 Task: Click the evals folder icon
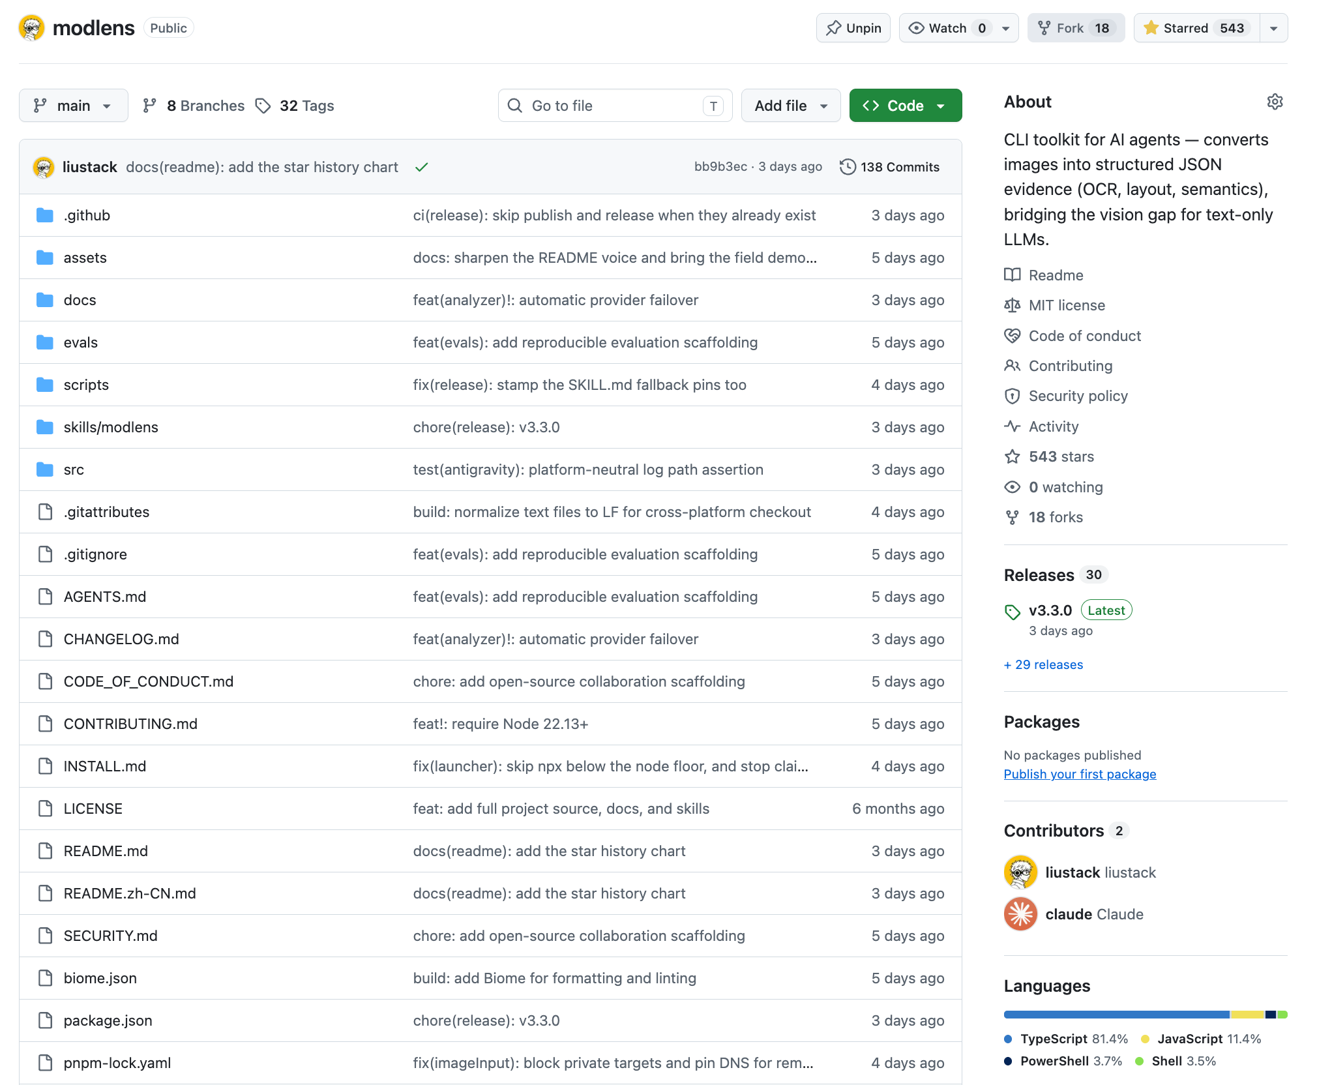click(45, 342)
